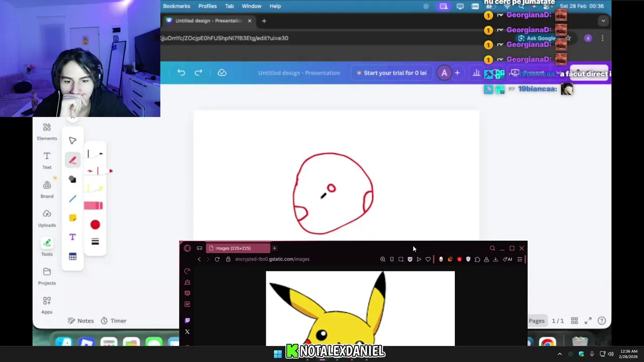
Task: Open the Pages view
Action: (x=536, y=321)
